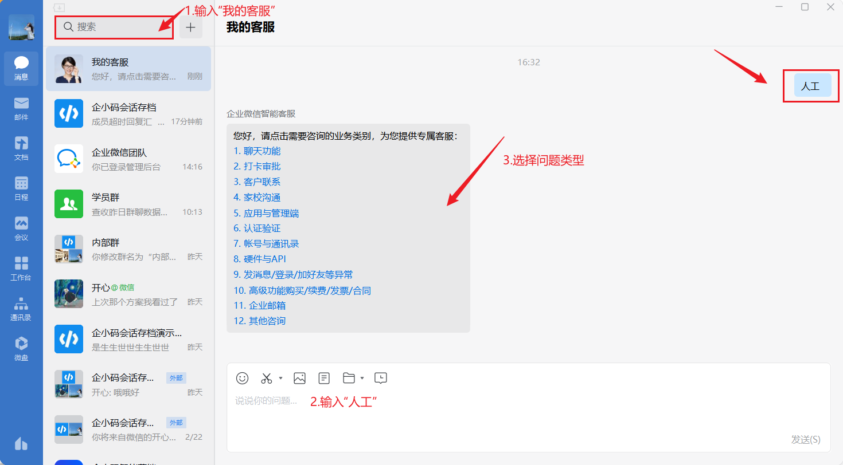Viewport: 843px width, 465px height.
Task: Click link 1. 聊天功能
Action: (x=257, y=151)
